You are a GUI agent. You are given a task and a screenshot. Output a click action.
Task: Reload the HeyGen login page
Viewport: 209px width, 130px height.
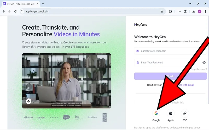click(15, 11)
